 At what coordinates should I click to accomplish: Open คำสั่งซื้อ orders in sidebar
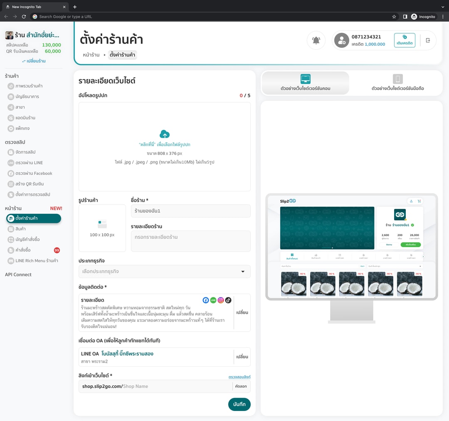[x=23, y=250]
